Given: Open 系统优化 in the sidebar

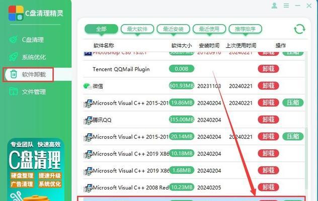Looking at the screenshot, I should pyautogui.click(x=34, y=57).
